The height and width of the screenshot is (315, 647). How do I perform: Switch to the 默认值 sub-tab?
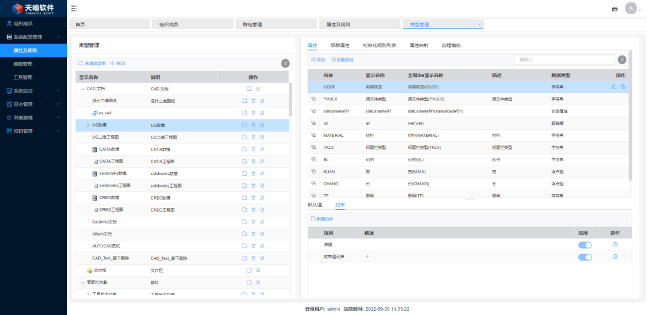[315, 204]
